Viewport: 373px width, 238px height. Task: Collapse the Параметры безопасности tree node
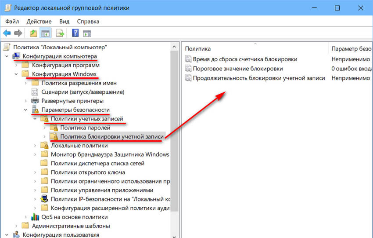point(26,110)
